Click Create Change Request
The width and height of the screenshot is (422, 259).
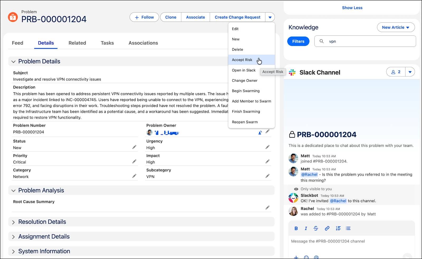pos(238,17)
